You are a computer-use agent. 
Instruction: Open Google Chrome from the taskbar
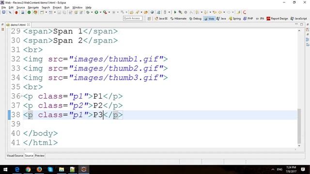(x=28, y=170)
